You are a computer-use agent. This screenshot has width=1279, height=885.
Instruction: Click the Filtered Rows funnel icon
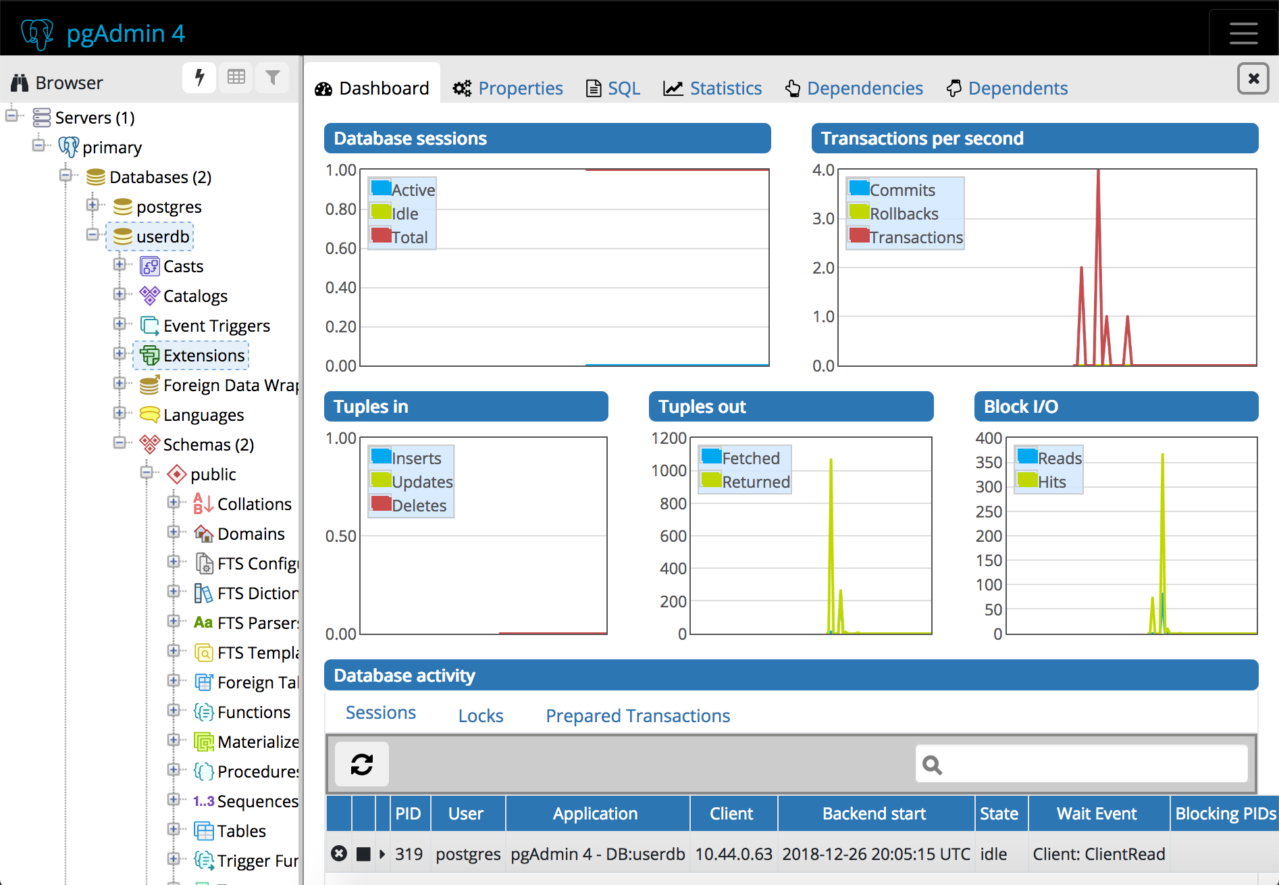pyautogui.click(x=273, y=78)
